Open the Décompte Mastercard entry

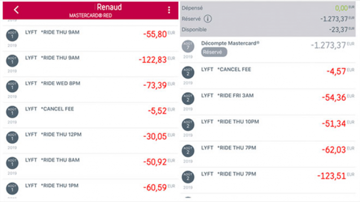coord(231,43)
